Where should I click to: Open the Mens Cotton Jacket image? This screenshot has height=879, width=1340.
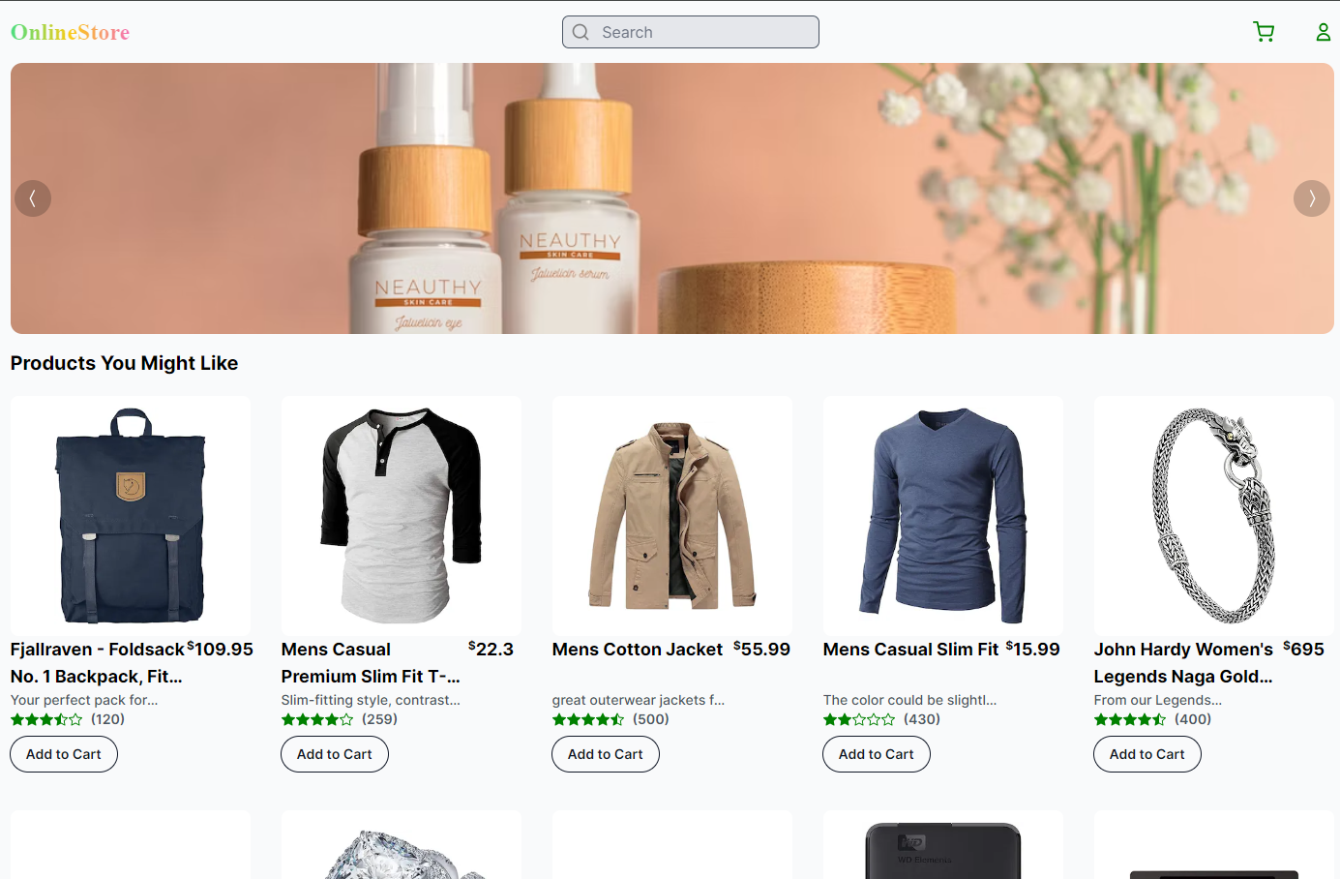pyautogui.click(x=672, y=515)
